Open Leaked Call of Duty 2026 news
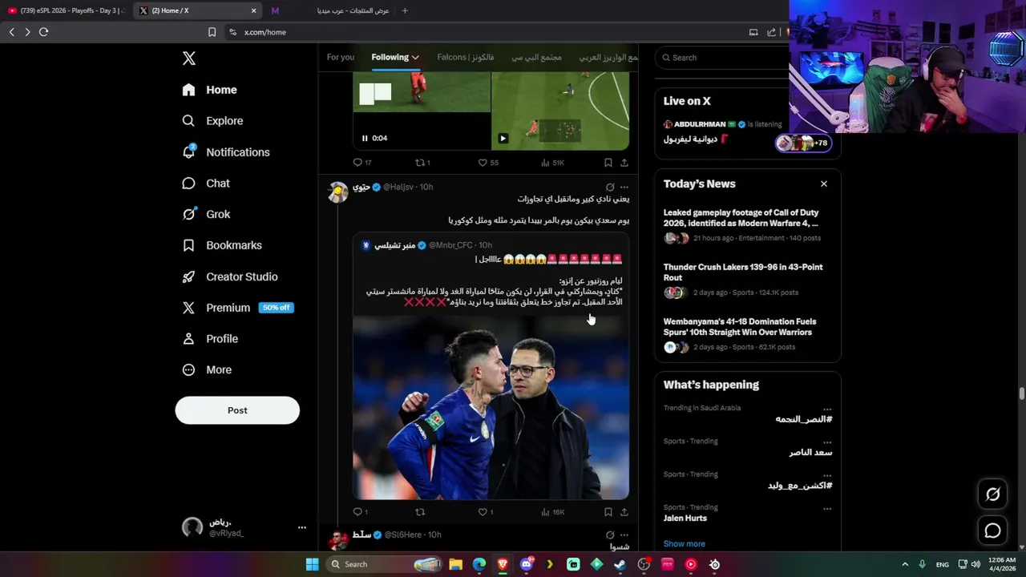This screenshot has height=577, width=1026. pos(748,225)
